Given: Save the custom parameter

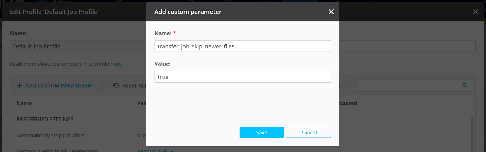Looking at the screenshot, I should point(261,133).
